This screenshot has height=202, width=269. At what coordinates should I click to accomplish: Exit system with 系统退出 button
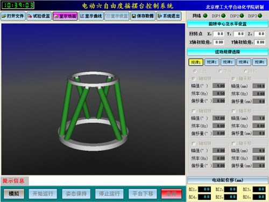pyautogui.click(x=169, y=16)
